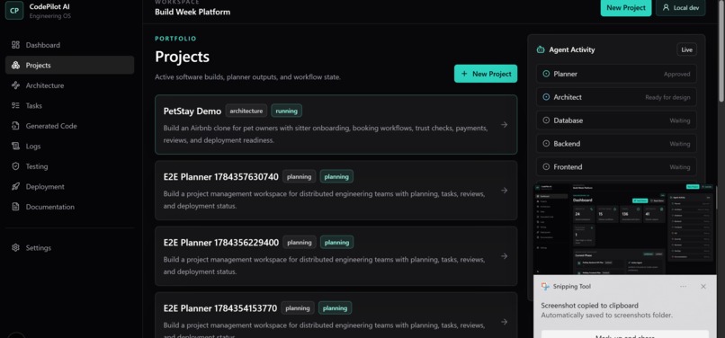Screen dimensions: 725x338
Task: Click the page vertical scrollbar
Action: coord(721,51)
